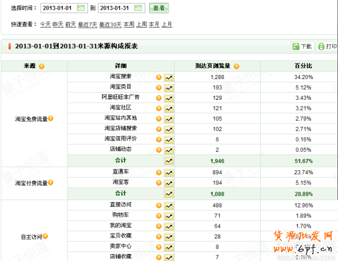Open trend chart for 淘宝搜索 row

click(168, 78)
